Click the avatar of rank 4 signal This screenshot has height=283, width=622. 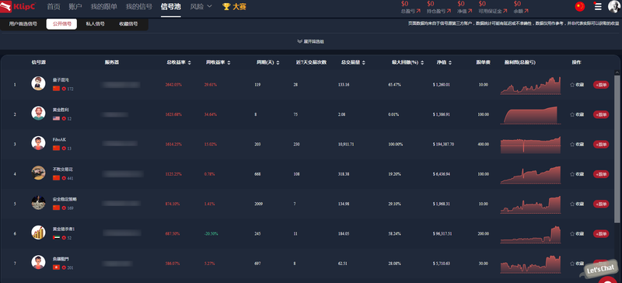tap(38, 173)
